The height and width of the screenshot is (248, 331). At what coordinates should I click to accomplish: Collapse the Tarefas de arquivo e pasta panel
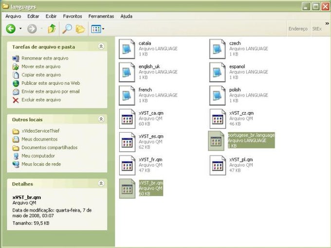coord(101,46)
